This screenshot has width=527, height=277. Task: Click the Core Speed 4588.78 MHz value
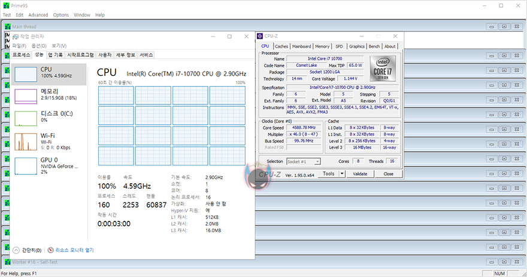(304, 128)
